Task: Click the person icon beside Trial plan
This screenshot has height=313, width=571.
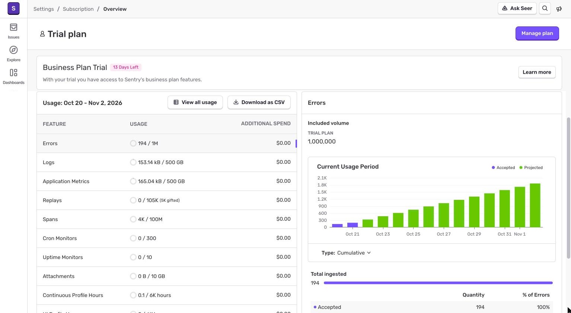Action: tap(42, 34)
